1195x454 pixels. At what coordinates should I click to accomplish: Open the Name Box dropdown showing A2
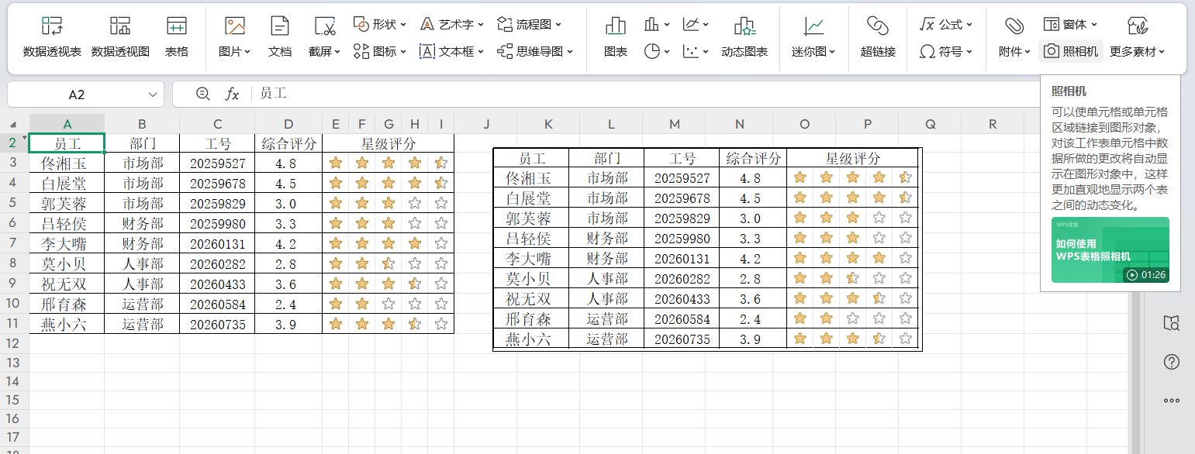[x=152, y=94]
